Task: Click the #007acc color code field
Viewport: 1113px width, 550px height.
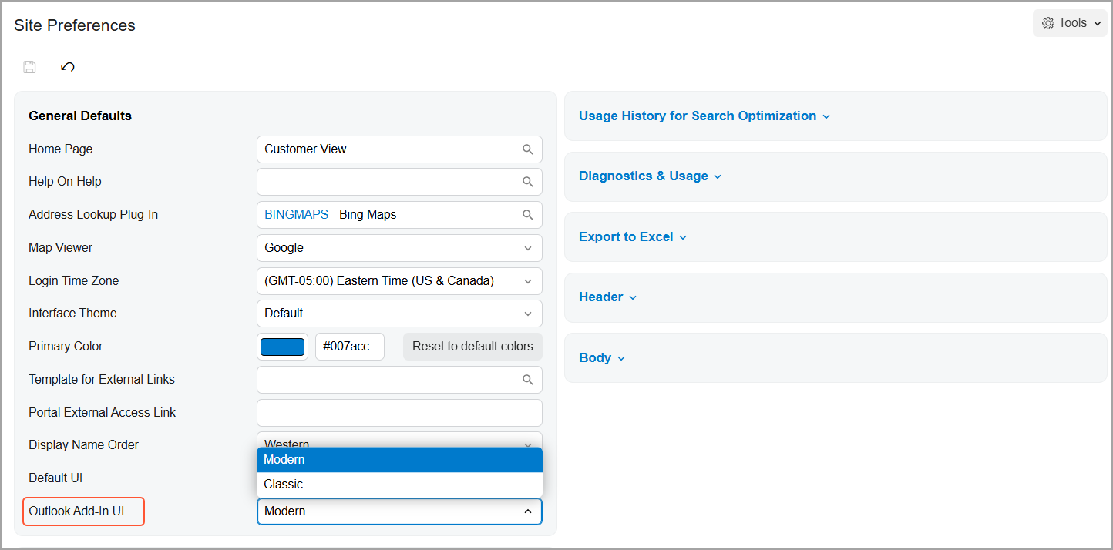Action: [x=350, y=347]
